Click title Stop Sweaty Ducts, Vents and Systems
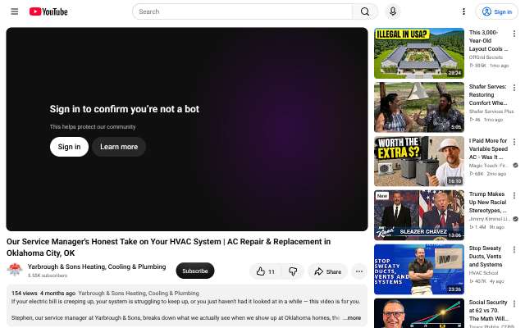Screen dimensions: 525x328 point(486,257)
